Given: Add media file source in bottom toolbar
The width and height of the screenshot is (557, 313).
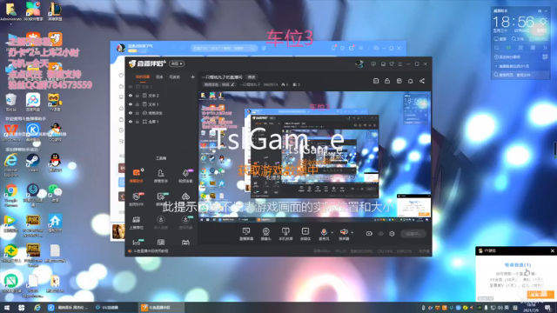Looking at the screenshot, I should 305,234.
